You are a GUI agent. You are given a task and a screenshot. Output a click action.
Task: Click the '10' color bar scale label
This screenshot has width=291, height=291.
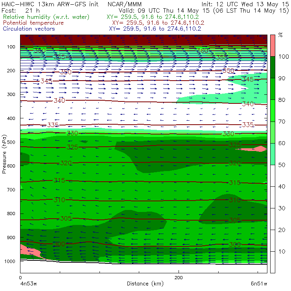point(282,252)
